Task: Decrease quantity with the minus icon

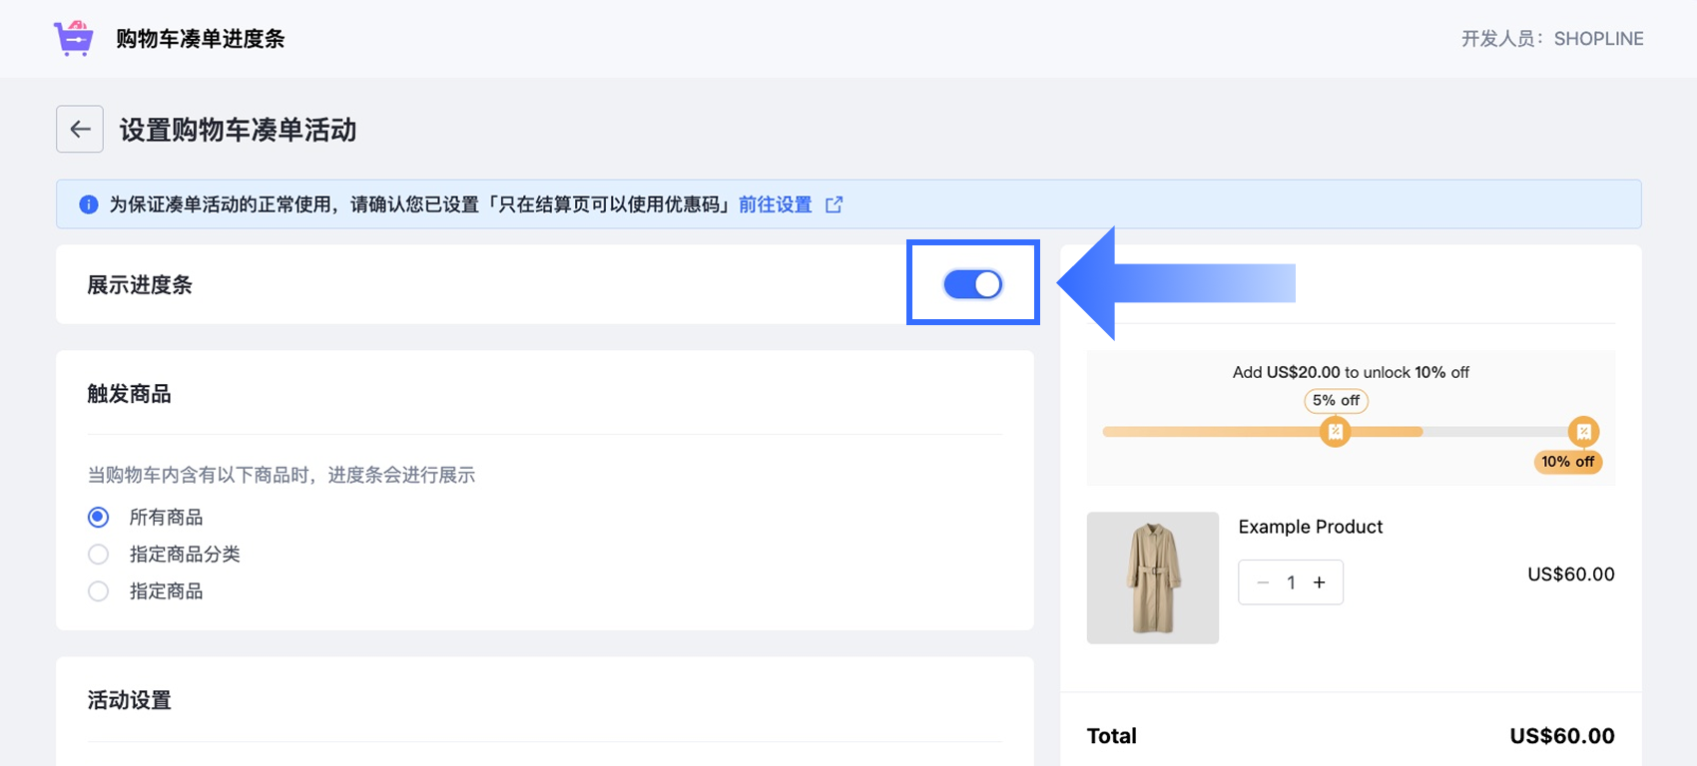Action: pyautogui.click(x=1263, y=582)
